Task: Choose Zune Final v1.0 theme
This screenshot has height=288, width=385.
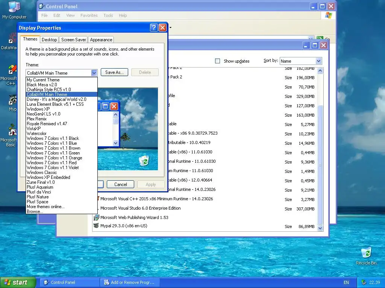Action: [x=62, y=182]
